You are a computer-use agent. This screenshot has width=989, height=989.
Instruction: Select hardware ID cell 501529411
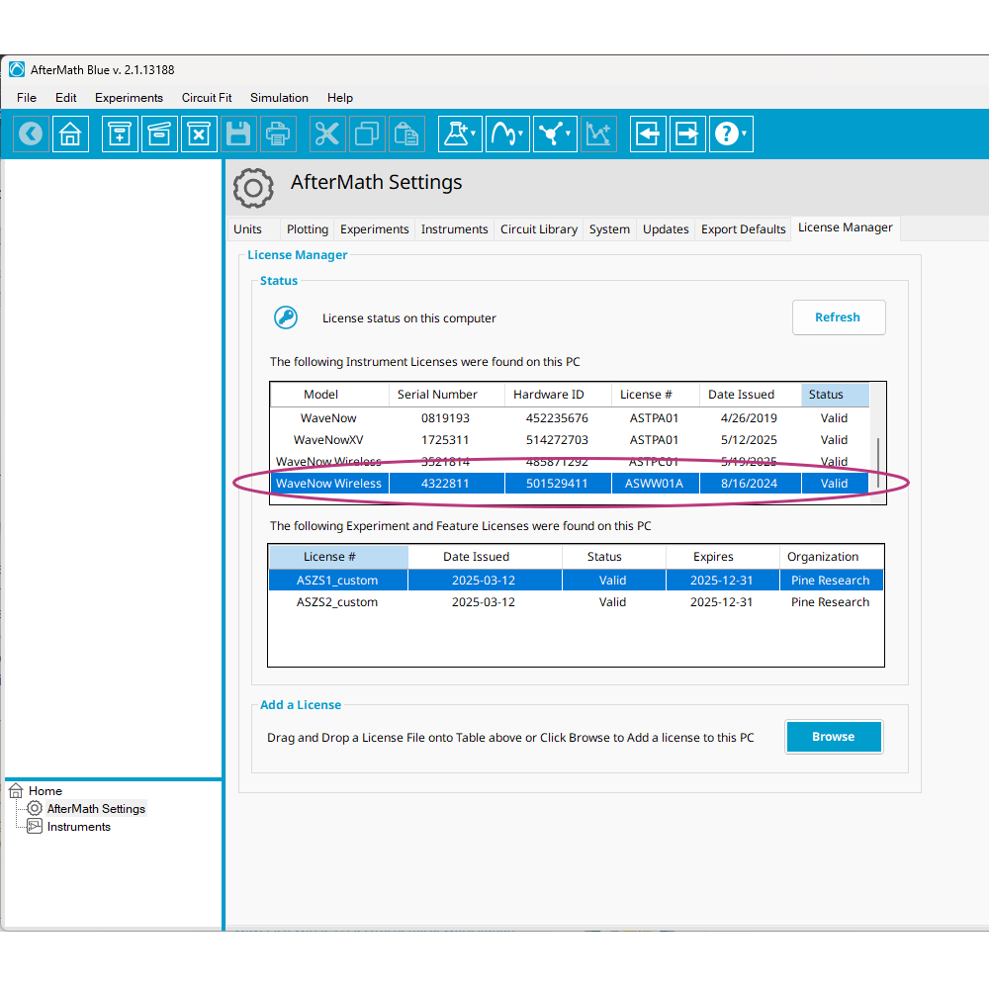click(x=557, y=484)
